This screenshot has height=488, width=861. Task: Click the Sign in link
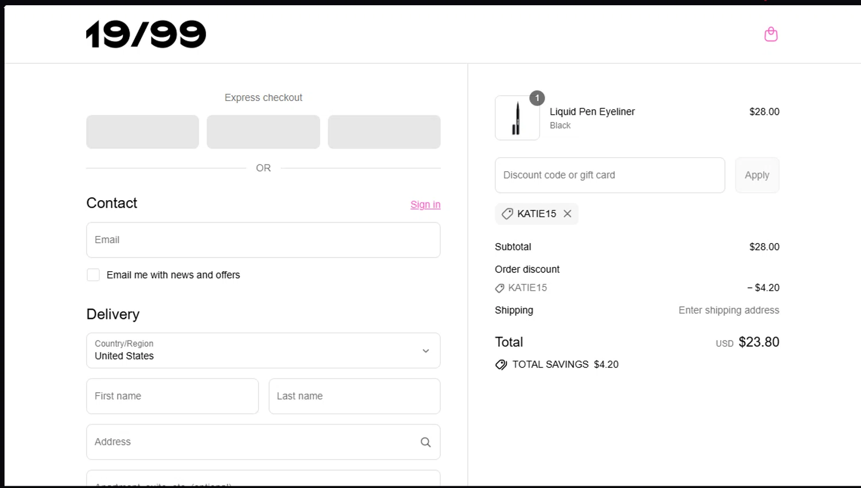coord(425,205)
